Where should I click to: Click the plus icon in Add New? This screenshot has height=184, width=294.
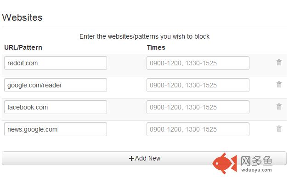[131, 158]
